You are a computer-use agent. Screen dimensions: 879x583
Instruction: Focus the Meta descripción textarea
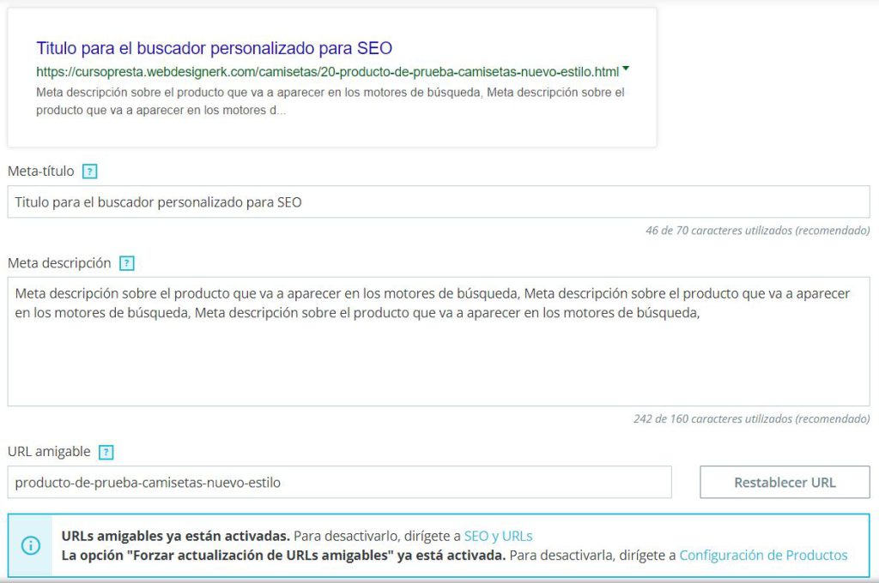[439, 341]
